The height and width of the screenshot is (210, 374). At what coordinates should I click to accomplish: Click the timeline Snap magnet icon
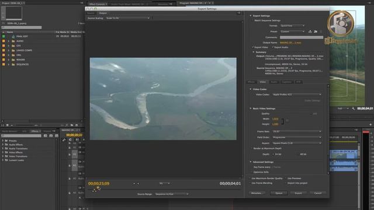70,140
